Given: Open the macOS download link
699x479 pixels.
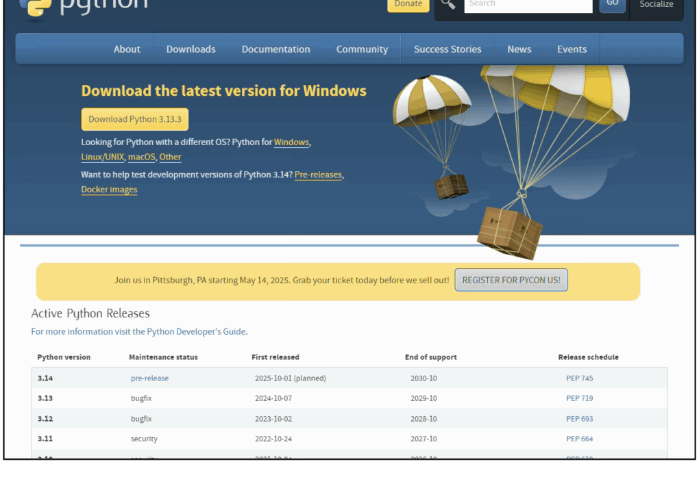Looking at the screenshot, I should [142, 157].
